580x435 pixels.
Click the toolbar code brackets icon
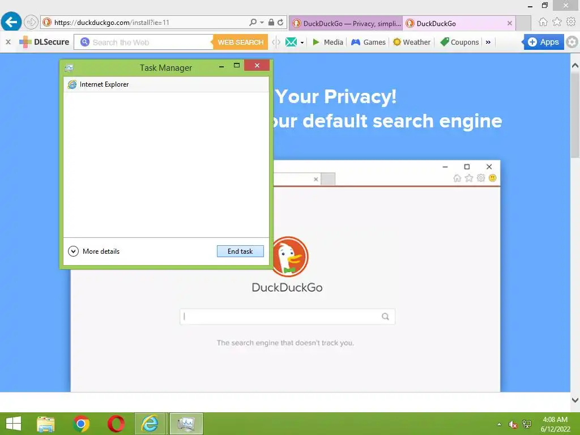coord(276,42)
